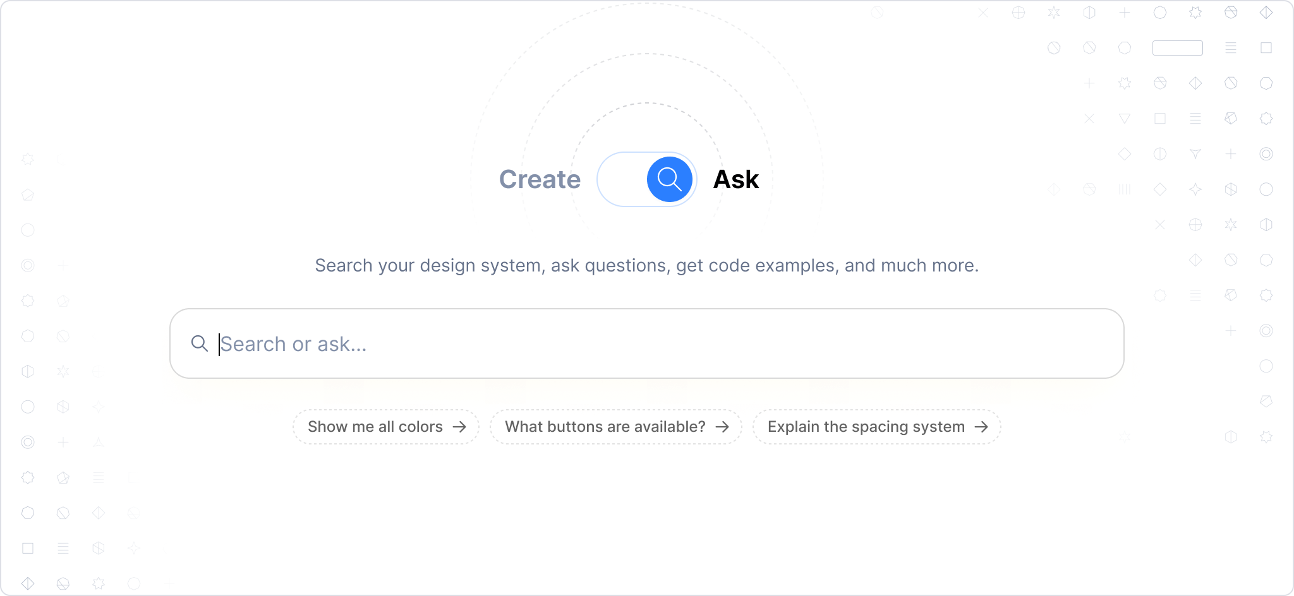Screen dimensions: 1294x596
Task: Click the paper-plane shaped background icon
Action: [1195, 154]
